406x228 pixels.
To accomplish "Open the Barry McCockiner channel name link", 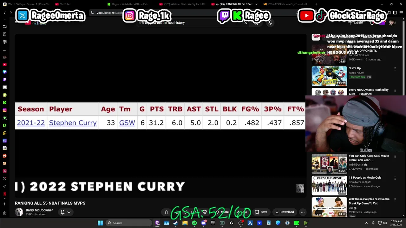I will point(39,210).
